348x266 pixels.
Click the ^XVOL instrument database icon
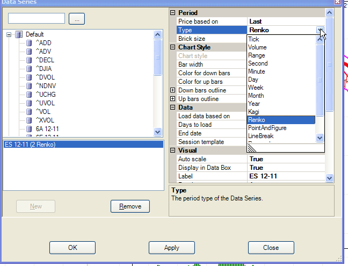pos(29,120)
